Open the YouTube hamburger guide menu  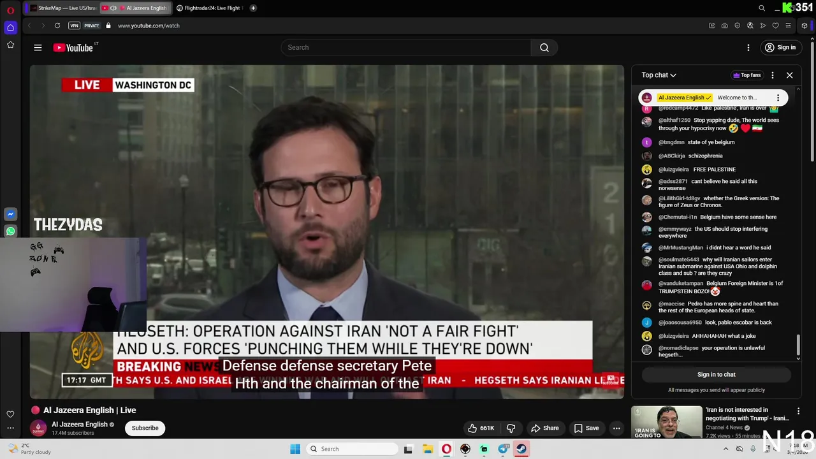pyautogui.click(x=38, y=47)
